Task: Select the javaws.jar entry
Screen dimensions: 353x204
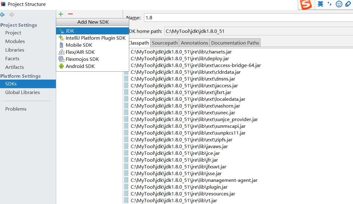Action: (x=179, y=147)
